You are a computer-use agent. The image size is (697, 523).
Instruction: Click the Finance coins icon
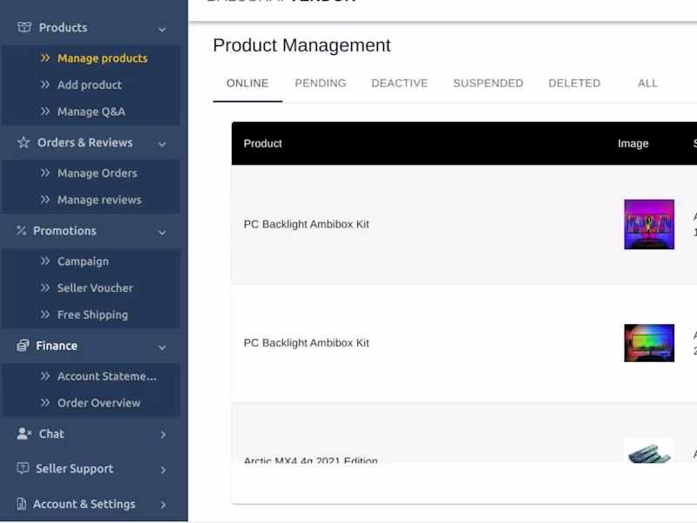pos(24,346)
